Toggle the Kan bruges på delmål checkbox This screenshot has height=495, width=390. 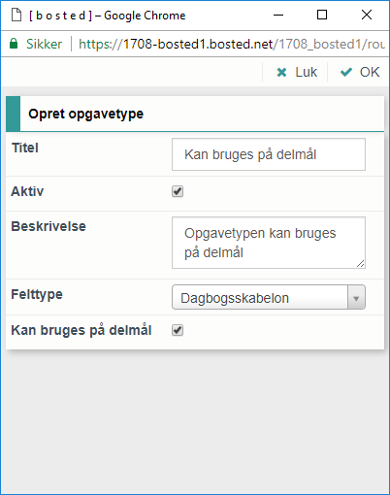coord(178,330)
